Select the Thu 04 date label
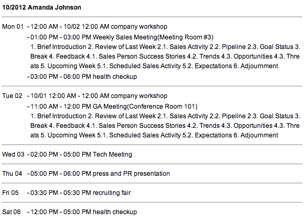Screen dimensions: 304x220 click(12, 174)
